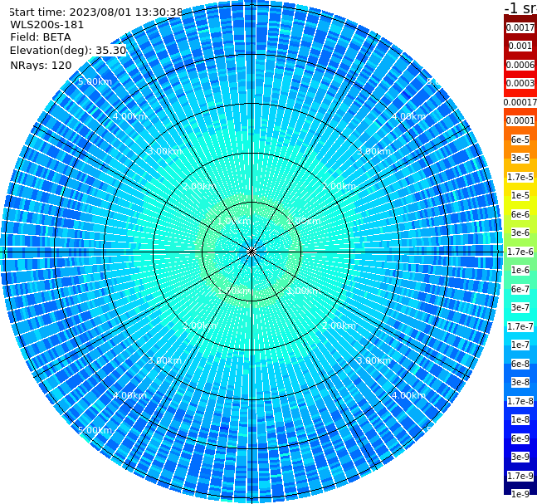Screen dimensions: 537x504
Task: Click the 1.7e-6 colorbar label
Action: pyautogui.click(x=520, y=252)
